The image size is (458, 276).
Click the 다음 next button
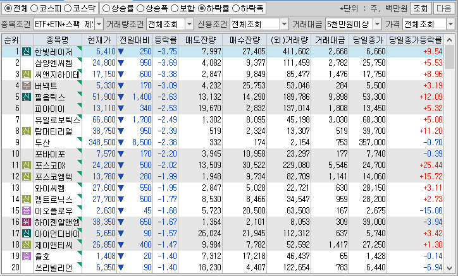pyautogui.click(x=444, y=8)
